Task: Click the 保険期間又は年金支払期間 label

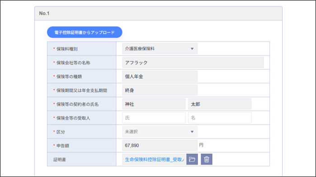Action: tap(82, 90)
